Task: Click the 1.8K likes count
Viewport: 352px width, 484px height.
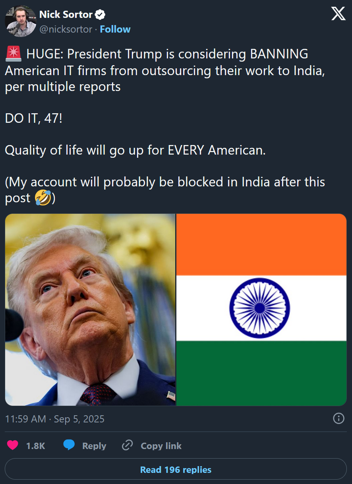Action: coord(36,446)
